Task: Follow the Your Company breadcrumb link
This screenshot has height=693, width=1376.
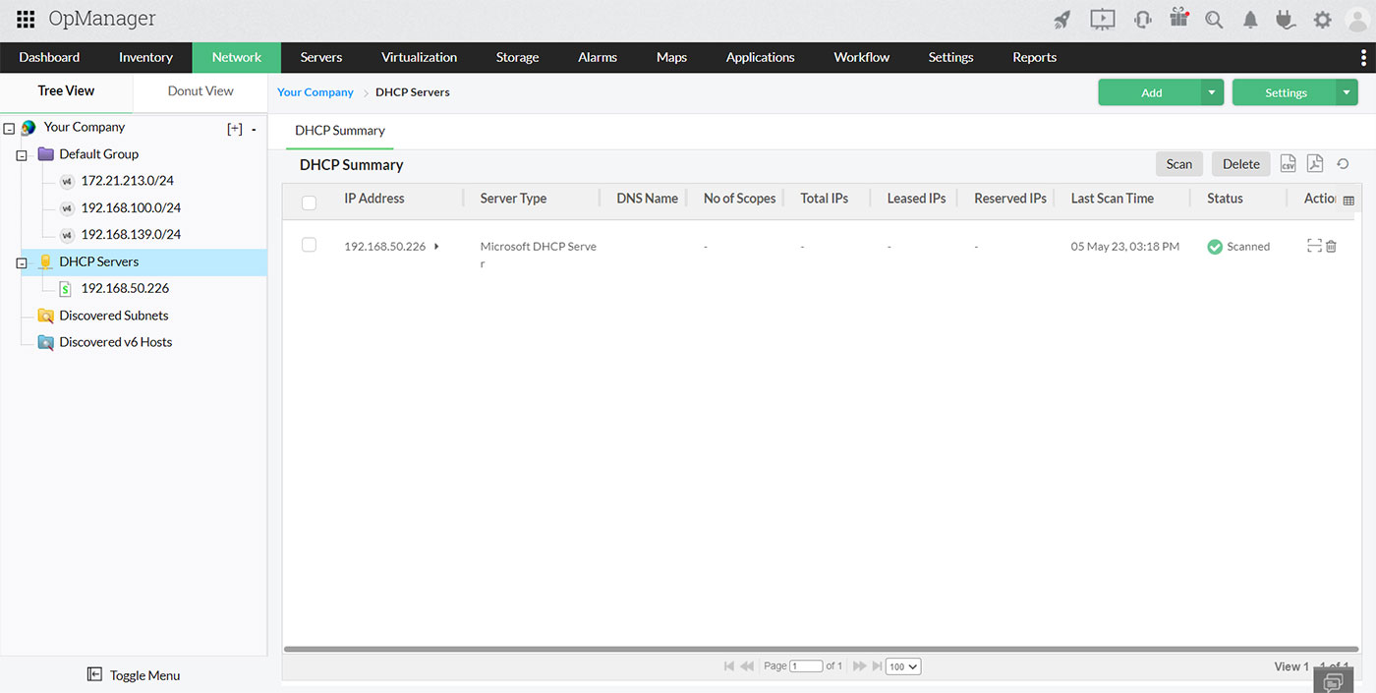Action: click(x=315, y=92)
